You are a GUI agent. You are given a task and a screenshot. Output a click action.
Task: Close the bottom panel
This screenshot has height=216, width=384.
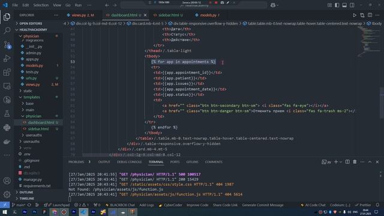[x=377, y=162]
